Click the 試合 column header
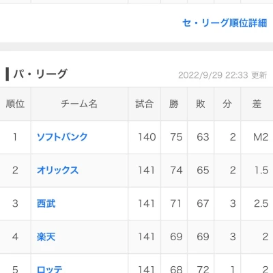 pyautogui.click(x=144, y=104)
